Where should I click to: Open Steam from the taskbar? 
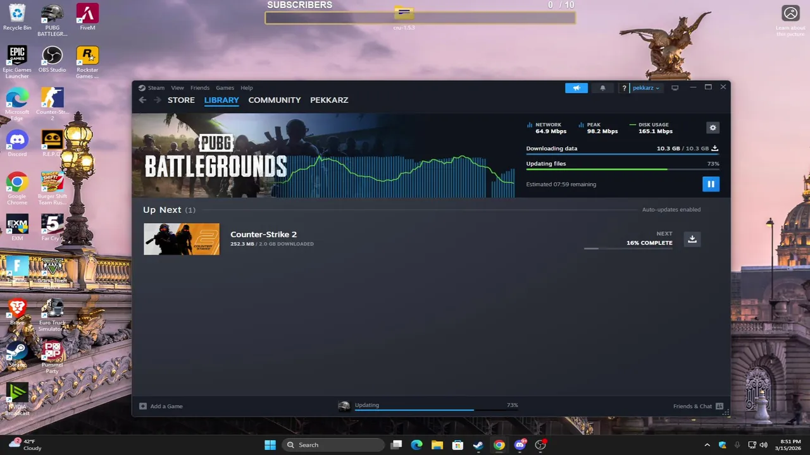pyautogui.click(x=478, y=445)
